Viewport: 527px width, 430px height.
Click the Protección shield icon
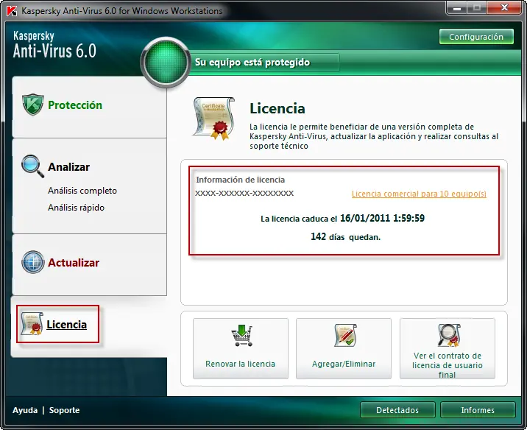pyautogui.click(x=32, y=105)
